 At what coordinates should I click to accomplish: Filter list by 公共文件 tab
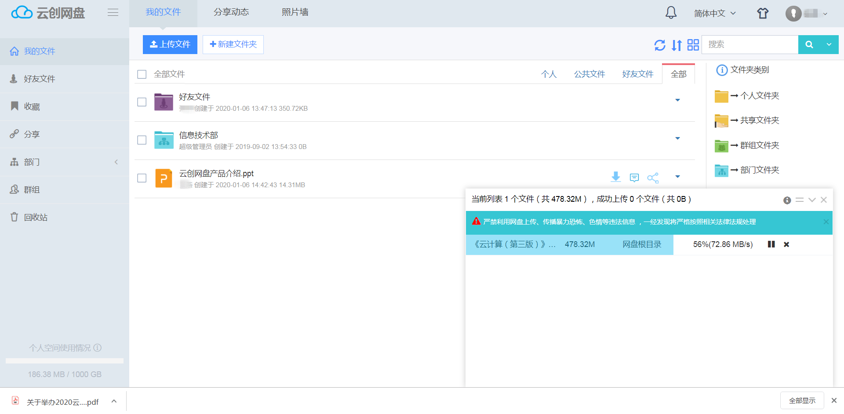pos(589,74)
